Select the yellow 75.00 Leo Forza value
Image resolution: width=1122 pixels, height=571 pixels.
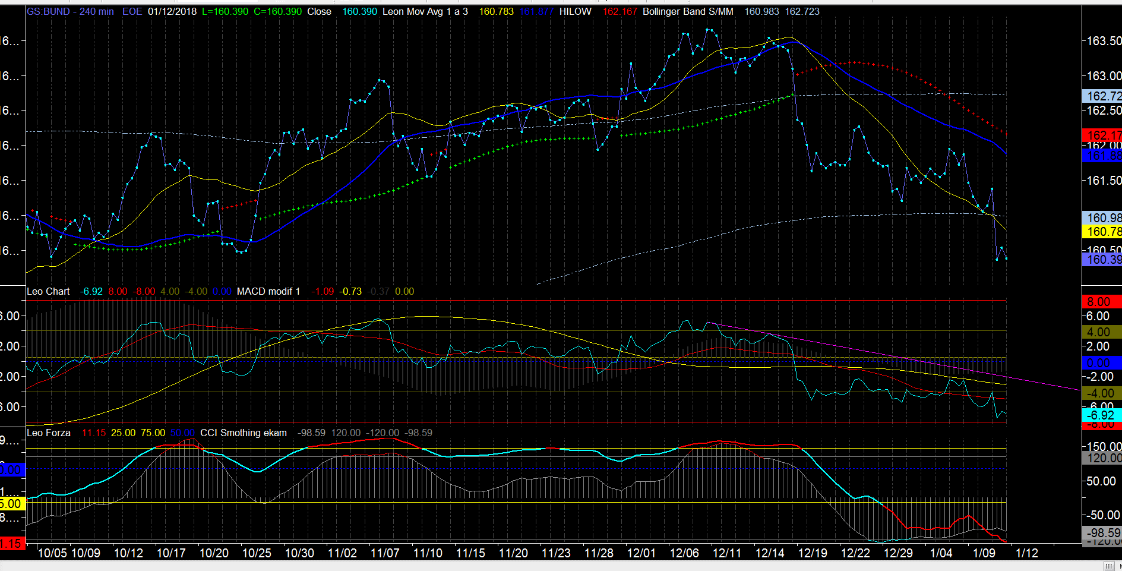click(x=153, y=433)
